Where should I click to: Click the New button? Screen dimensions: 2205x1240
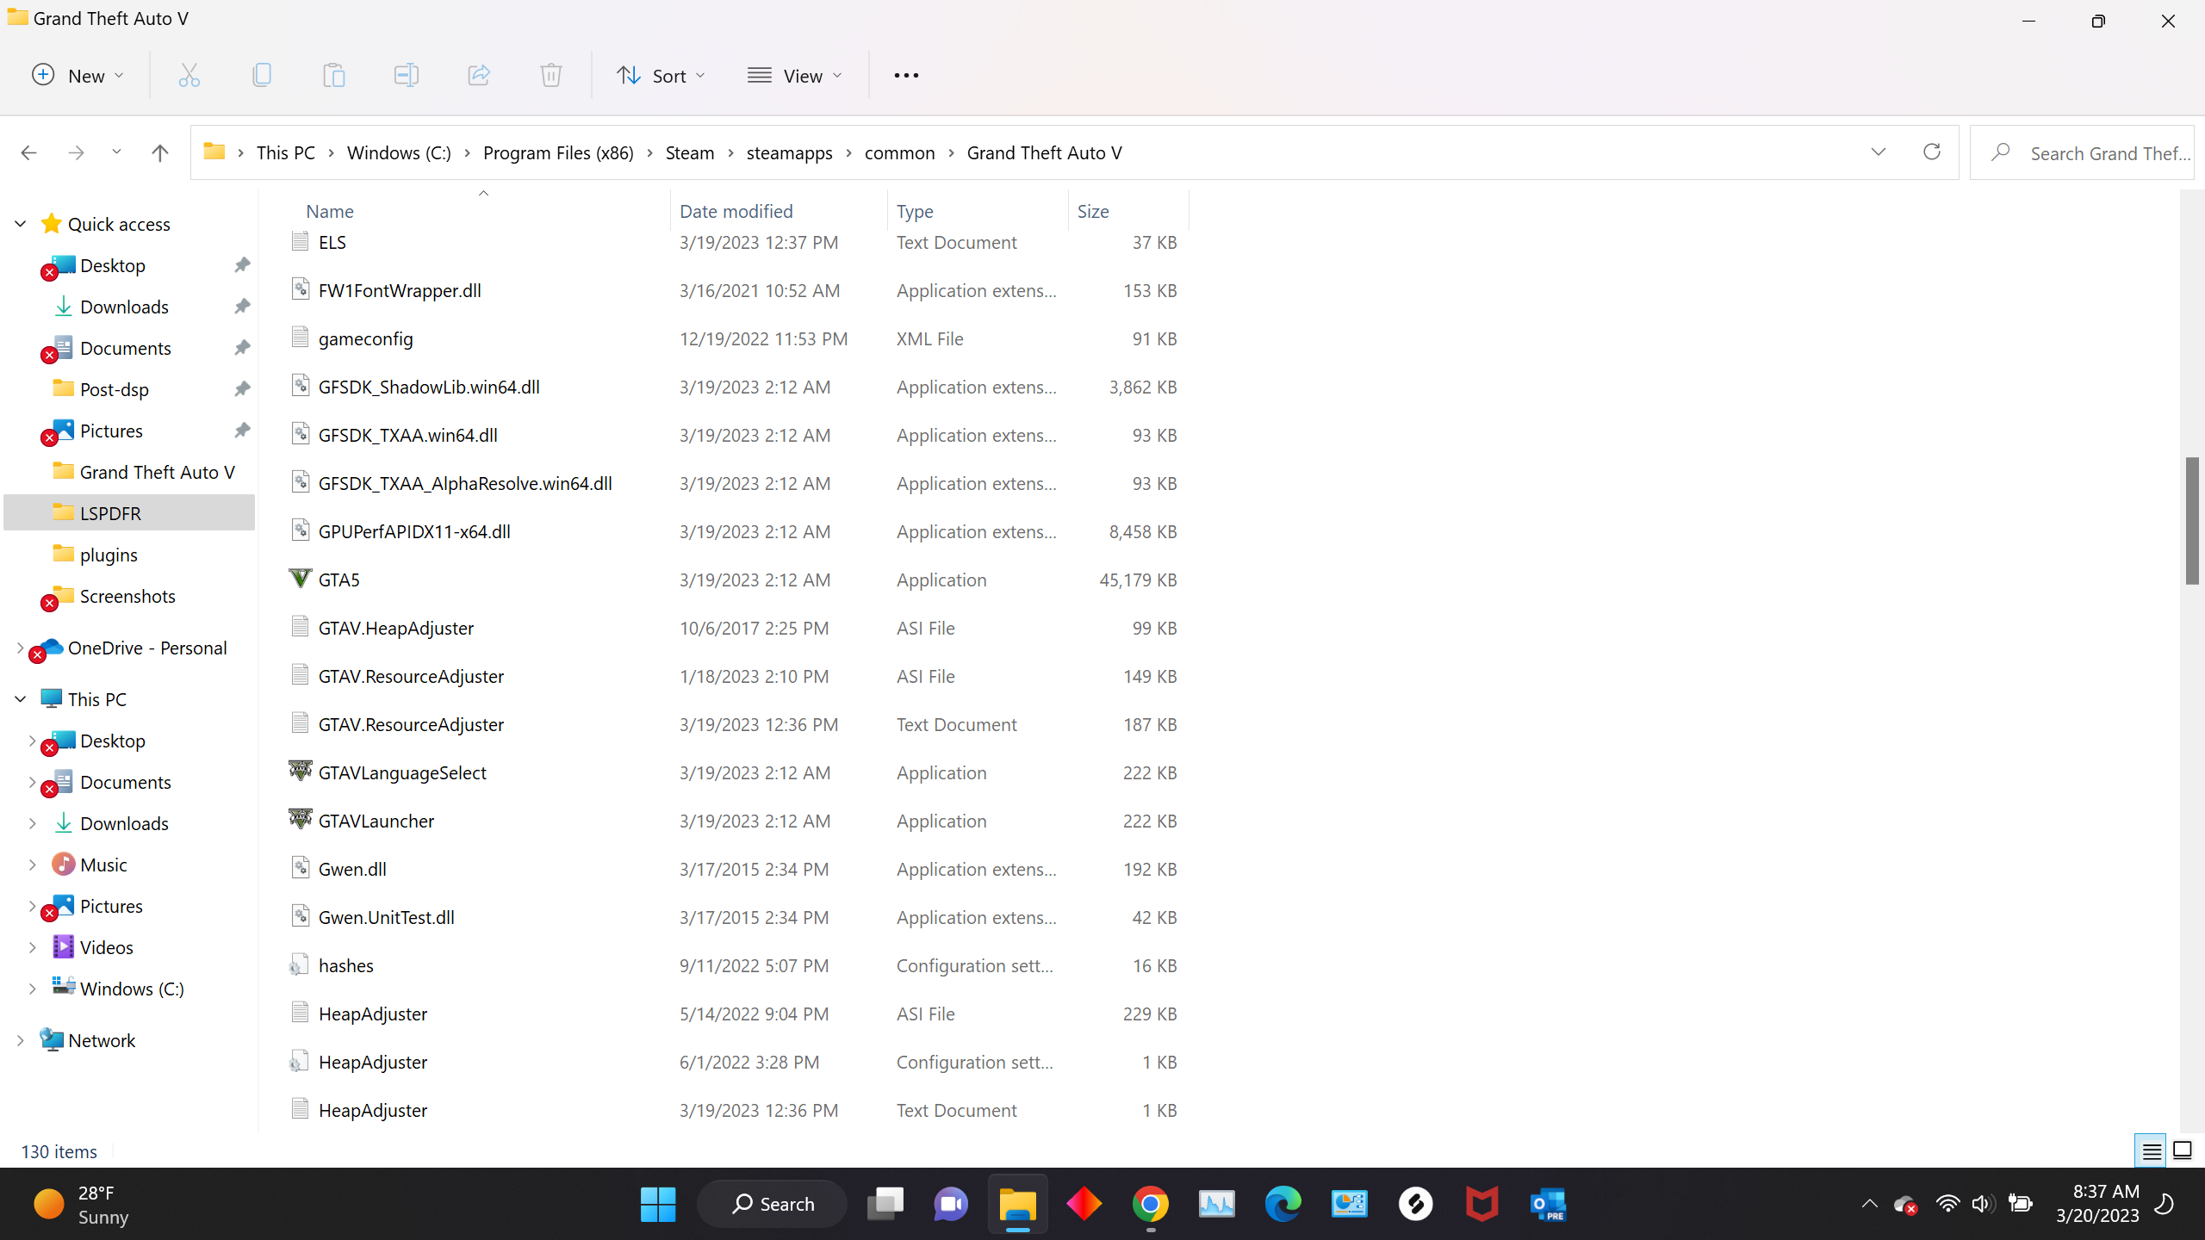coord(78,76)
